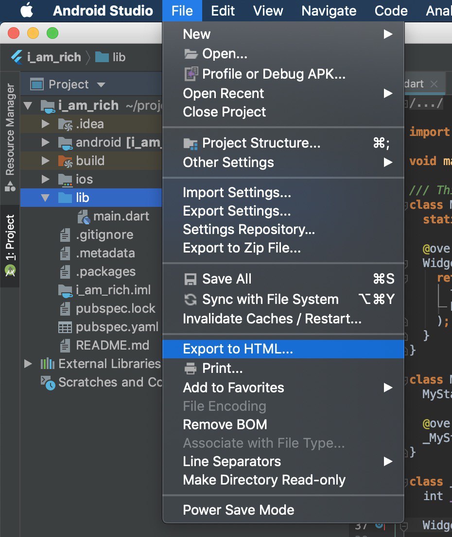Click the i_am_rich breadcrumb
Image resolution: width=452 pixels, height=537 pixels.
[x=54, y=57]
